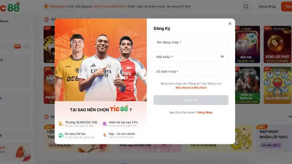The width and height of the screenshot is (292, 164).
Task: Expand the sidebar HOT item chevron
Action: [x=26, y=46]
